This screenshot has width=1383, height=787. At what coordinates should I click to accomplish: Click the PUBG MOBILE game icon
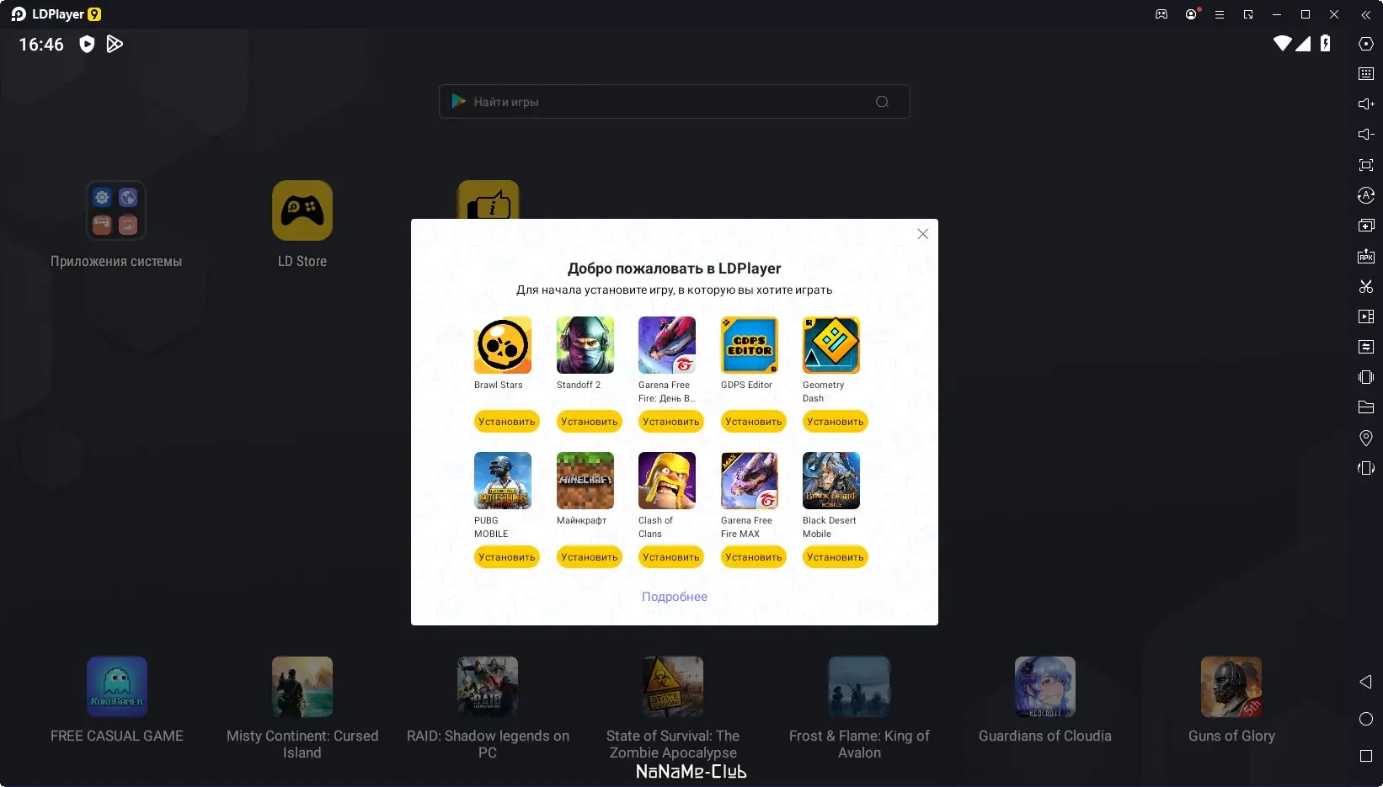click(x=503, y=481)
